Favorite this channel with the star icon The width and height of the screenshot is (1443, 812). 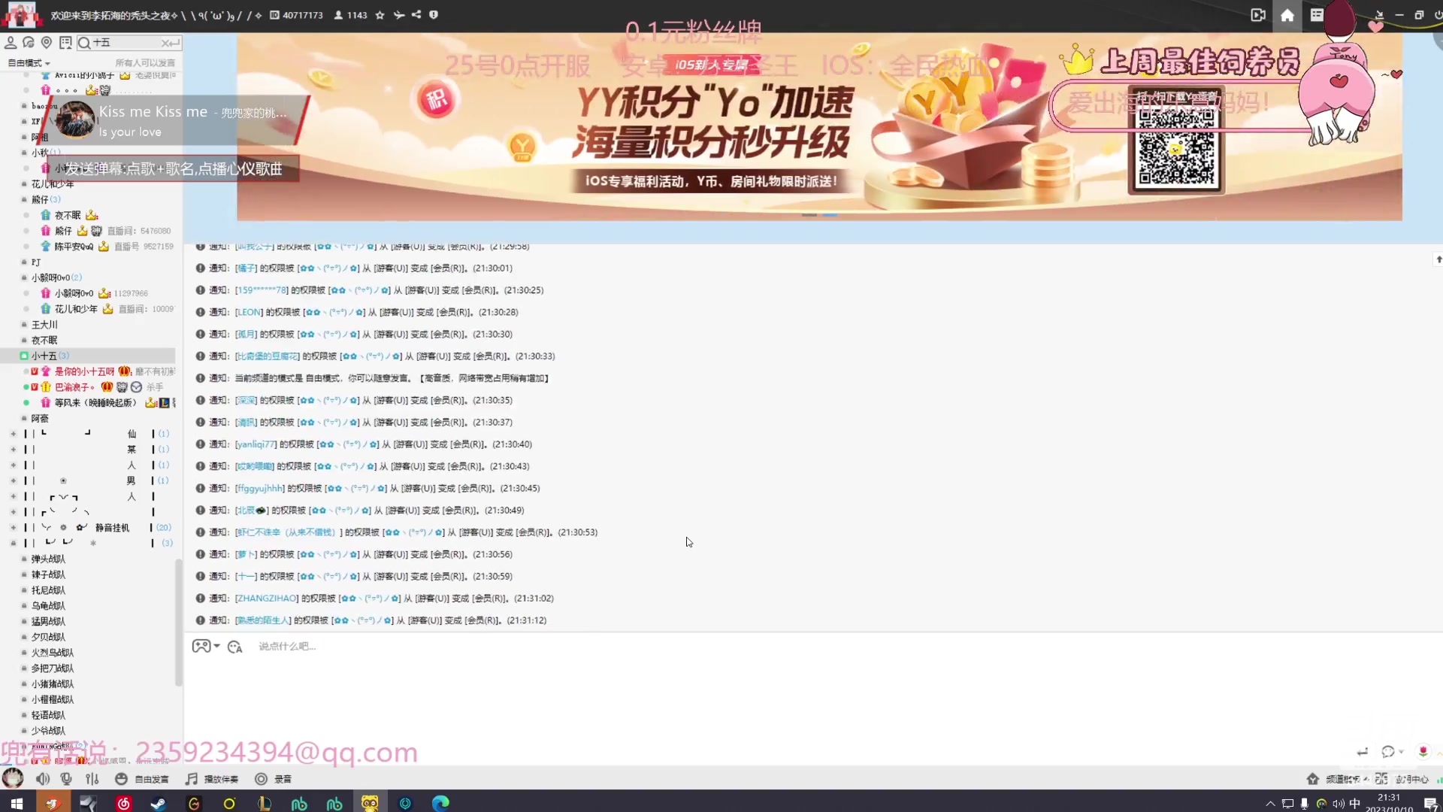[x=380, y=15]
